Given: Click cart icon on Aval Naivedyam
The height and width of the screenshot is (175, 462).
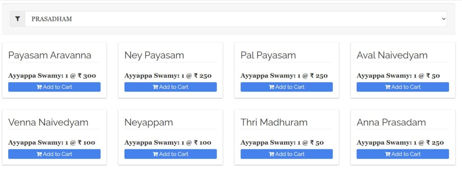Looking at the screenshot, I should point(388,87).
